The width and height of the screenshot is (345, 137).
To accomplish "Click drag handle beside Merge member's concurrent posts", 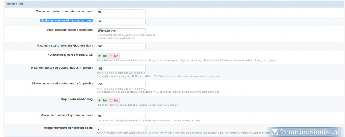I will point(6,130).
